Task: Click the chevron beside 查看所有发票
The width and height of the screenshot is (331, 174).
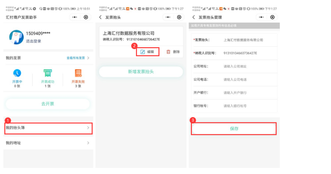Action: 88,58
